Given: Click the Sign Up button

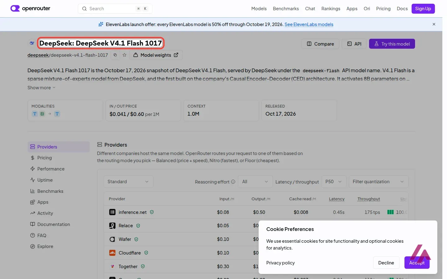Looking at the screenshot, I should point(423,9).
